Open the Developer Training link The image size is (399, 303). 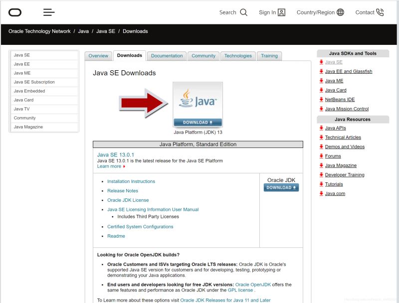345,174
